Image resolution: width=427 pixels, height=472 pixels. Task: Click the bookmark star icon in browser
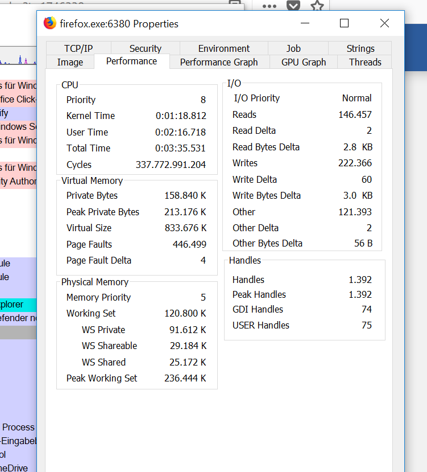coord(317,5)
